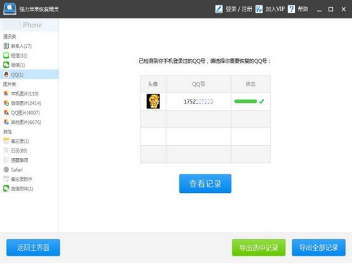Image resolution: width=352 pixels, height=264 pixels.
Task: Click the QQ avatar thumbnail in table
Action: [153, 102]
